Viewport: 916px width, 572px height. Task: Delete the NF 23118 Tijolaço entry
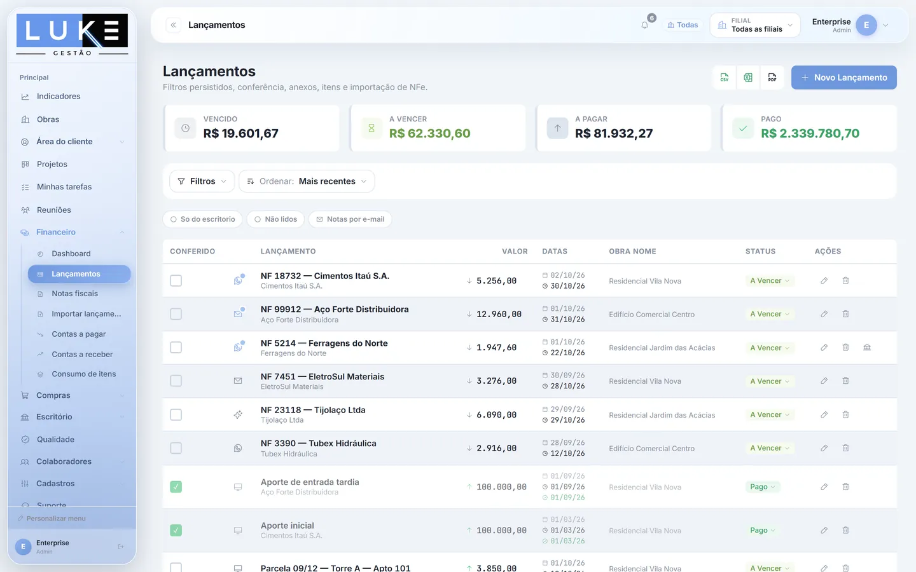[845, 414]
